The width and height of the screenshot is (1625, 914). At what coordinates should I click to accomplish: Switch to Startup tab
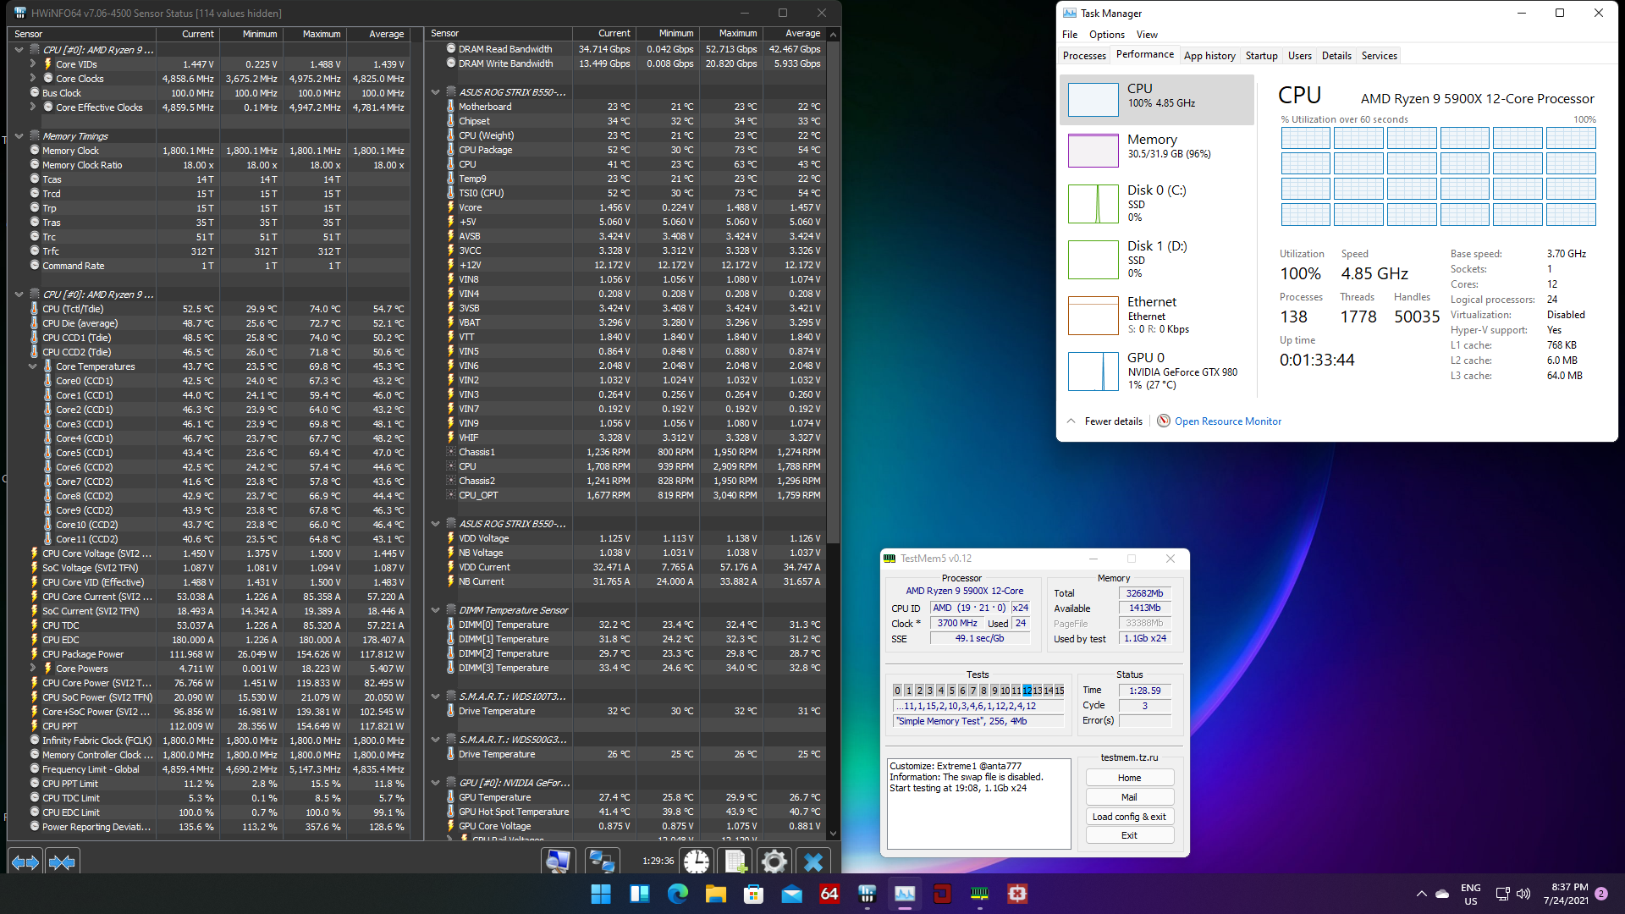click(1261, 56)
